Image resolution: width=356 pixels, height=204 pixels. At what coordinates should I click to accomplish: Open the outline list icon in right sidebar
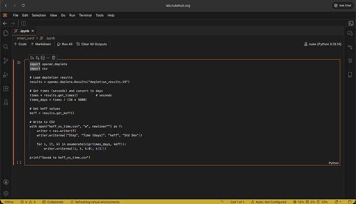point(350,61)
